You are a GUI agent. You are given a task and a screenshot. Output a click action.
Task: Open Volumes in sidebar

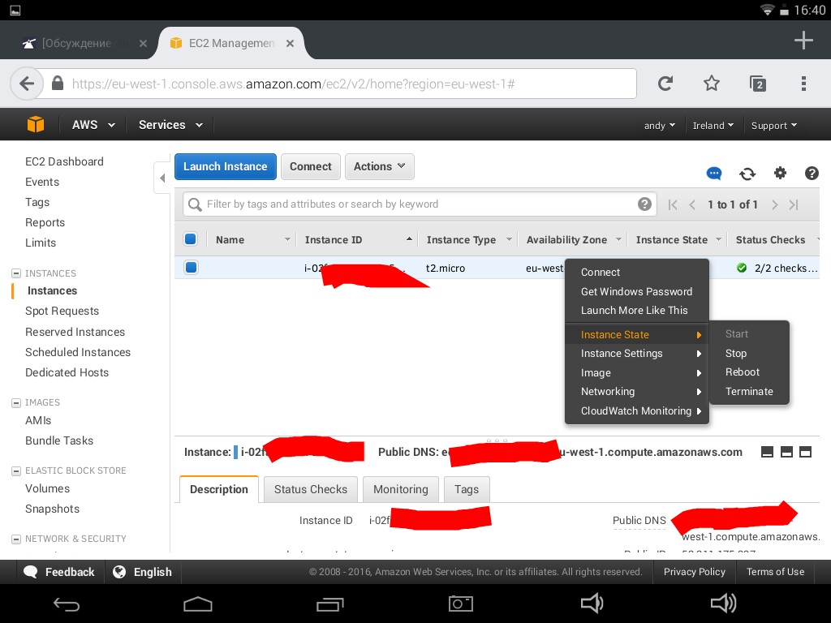(x=47, y=488)
